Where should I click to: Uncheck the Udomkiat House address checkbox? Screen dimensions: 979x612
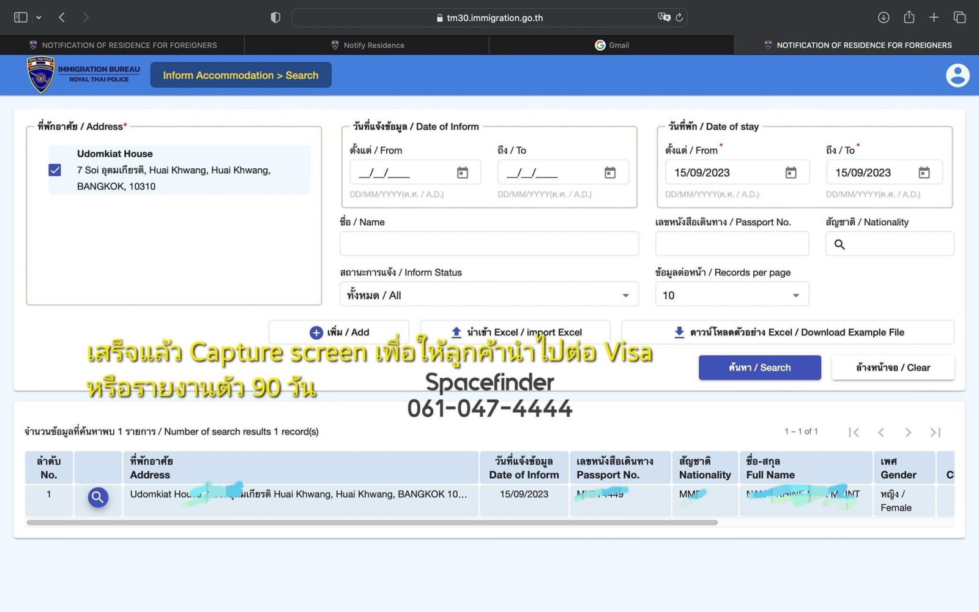pyautogui.click(x=55, y=170)
